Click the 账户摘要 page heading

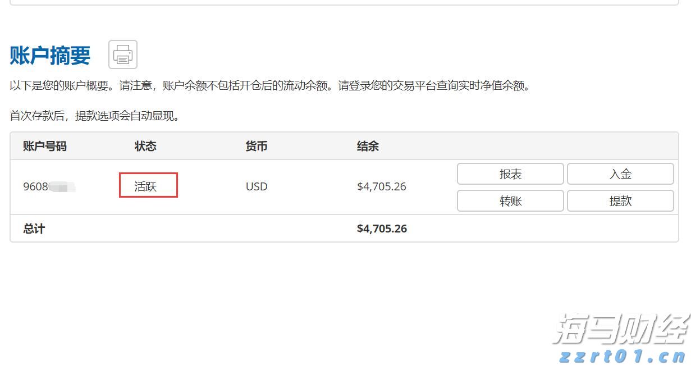(49, 55)
